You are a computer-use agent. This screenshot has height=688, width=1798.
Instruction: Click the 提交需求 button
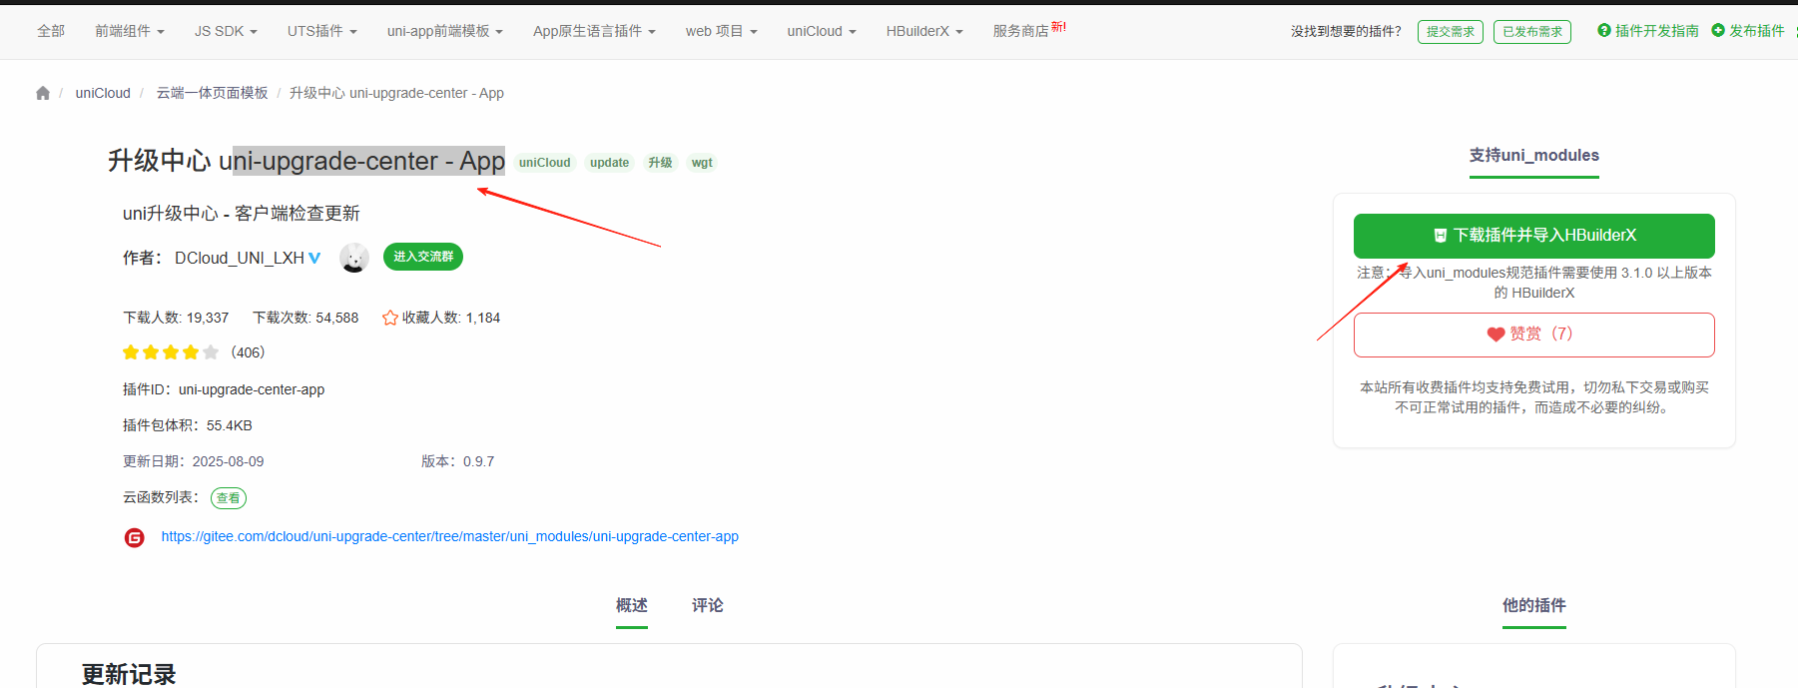pyautogui.click(x=1451, y=32)
